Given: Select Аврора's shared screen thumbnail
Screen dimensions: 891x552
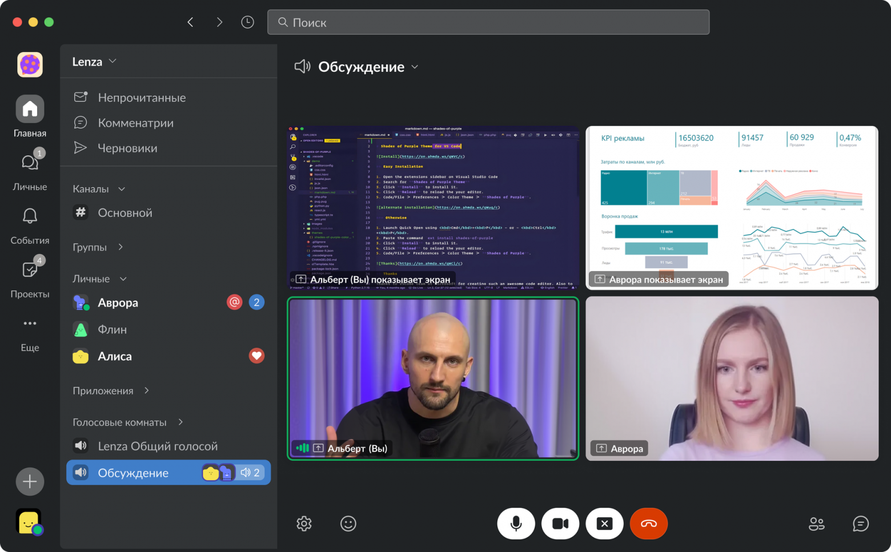Looking at the screenshot, I should point(732,208).
